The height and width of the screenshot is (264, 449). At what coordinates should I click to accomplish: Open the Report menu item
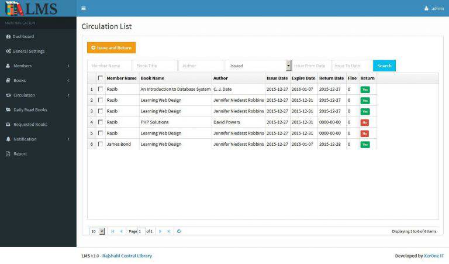tap(20, 154)
